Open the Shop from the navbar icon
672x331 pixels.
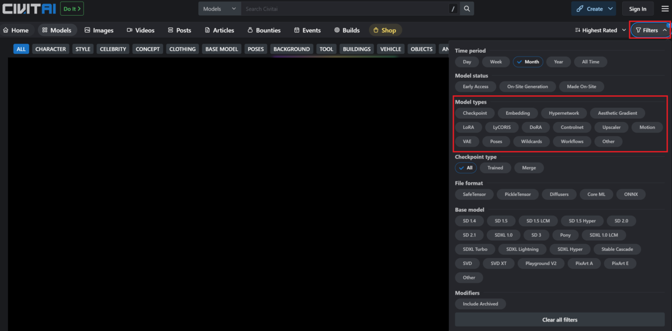pyautogui.click(x=375, y=30)
